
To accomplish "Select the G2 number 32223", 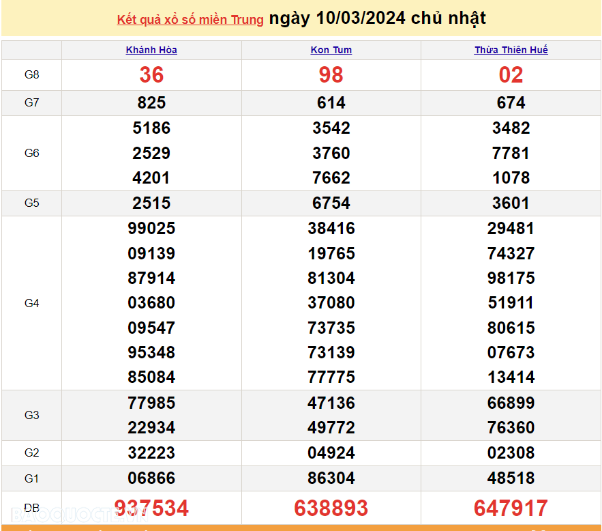I will (151, 453).
